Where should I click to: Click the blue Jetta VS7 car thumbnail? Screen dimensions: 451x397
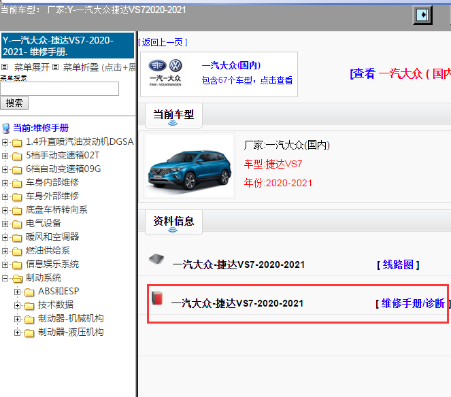click(x=190, y=166)
